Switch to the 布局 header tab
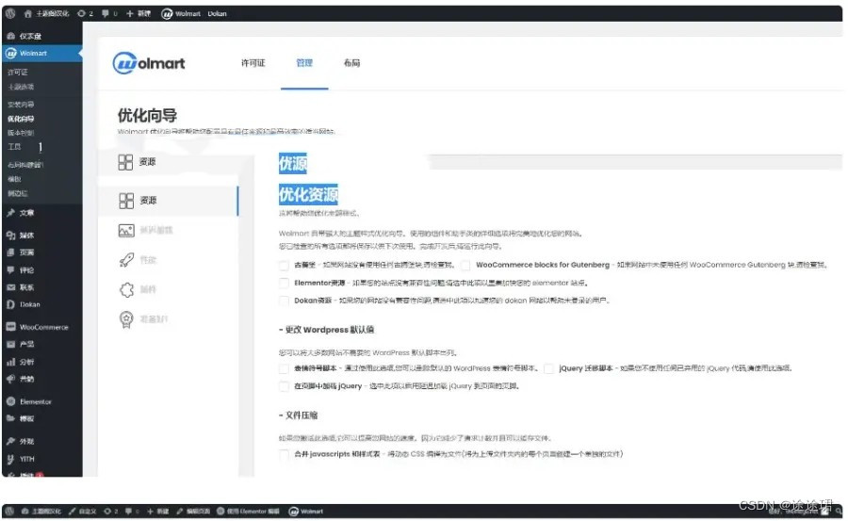848x521 pixels. point(352,63)
